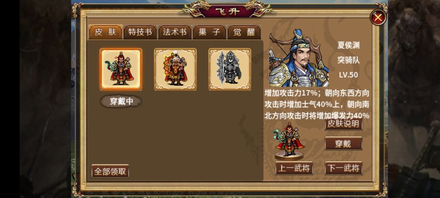Open the 觉醒 tab
Screen dimensions: 440x198
[244, 32]
